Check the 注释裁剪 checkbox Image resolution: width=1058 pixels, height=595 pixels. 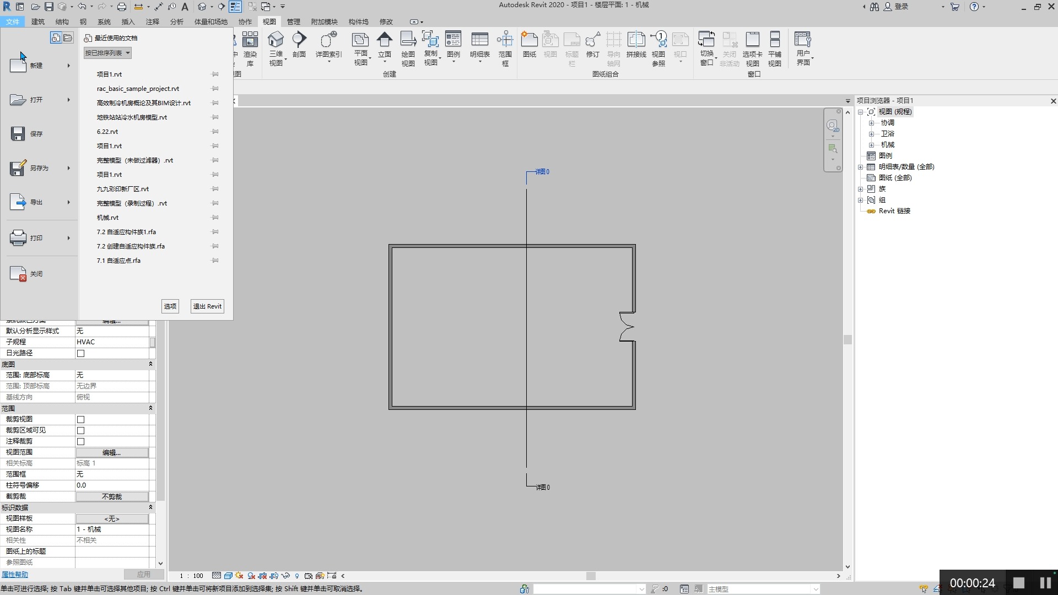pyautogui.click(x=81, y=441)
